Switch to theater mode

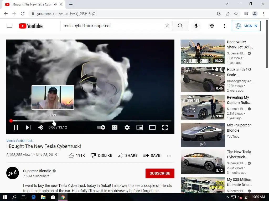152,127
